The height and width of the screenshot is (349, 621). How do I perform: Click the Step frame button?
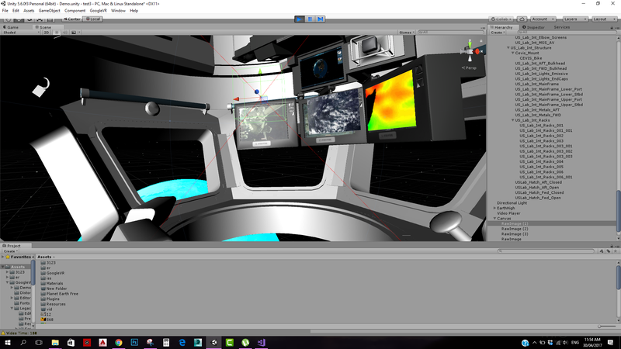[321, 19]
